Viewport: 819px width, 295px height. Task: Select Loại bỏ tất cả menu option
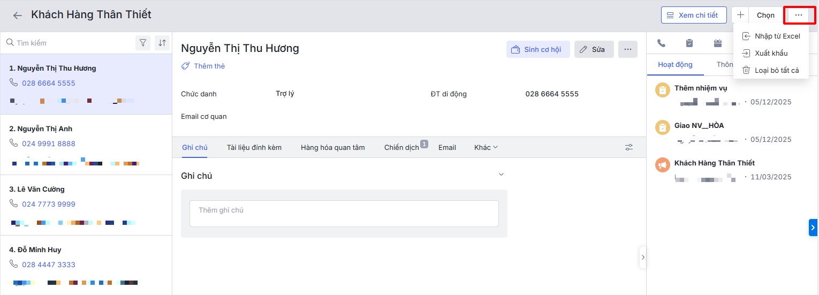(776, 70)
